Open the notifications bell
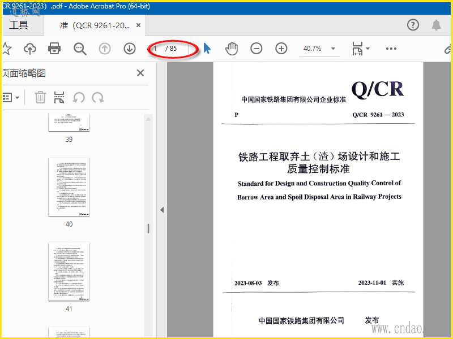This screenshot has width=453, height=339. [x=436, y=25]
